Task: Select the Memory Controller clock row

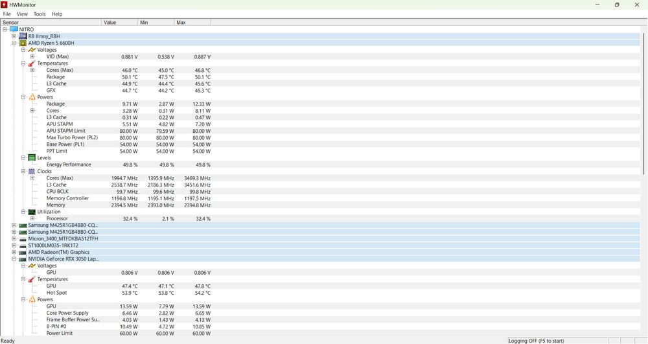Action: tap(320, 198)
